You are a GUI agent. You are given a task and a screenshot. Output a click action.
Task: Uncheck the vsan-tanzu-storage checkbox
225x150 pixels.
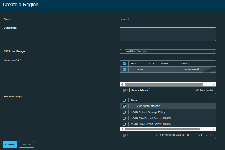pyautogui.click(x=124, y=106)
